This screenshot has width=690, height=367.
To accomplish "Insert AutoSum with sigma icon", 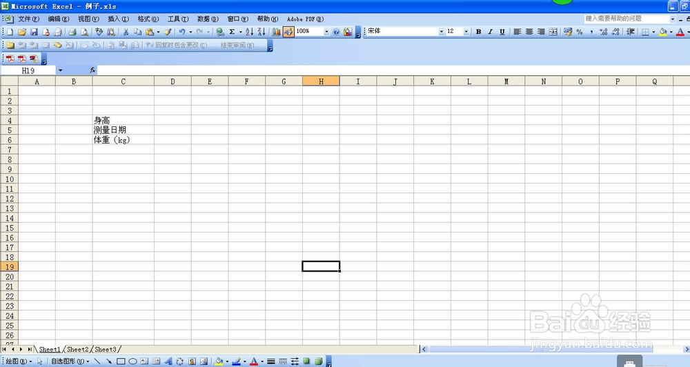I will [x=232, y=32].
